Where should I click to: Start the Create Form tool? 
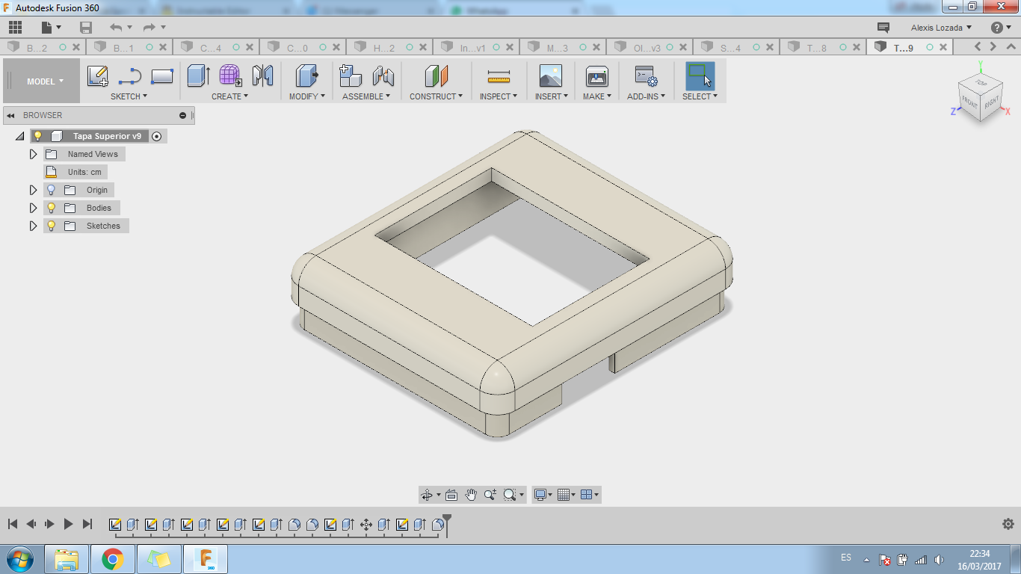click(x=230, y=76)
